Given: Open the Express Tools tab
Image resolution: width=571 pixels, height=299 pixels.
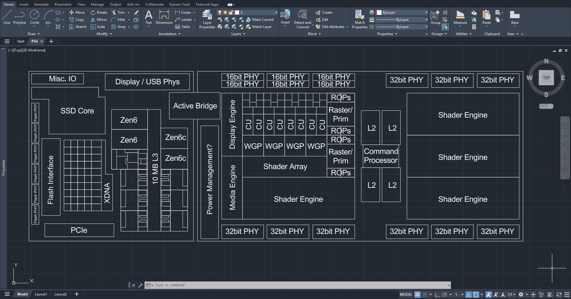Looking at the screenshot, I should tap(180, 4).
